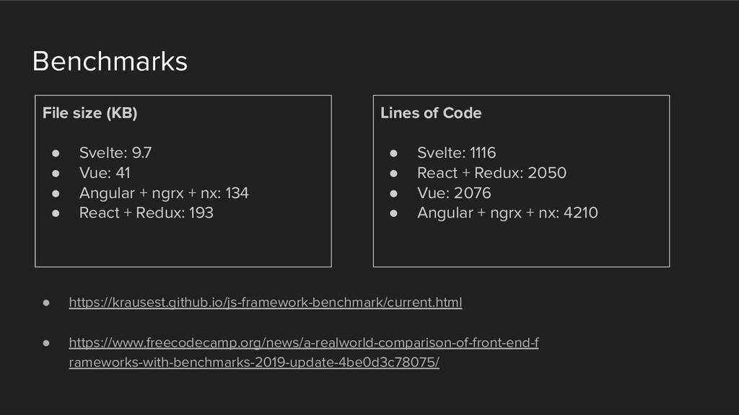739x415 pixels.
Task: Click the Svelte: 1116 list item
Action: [x=456, y=153]
